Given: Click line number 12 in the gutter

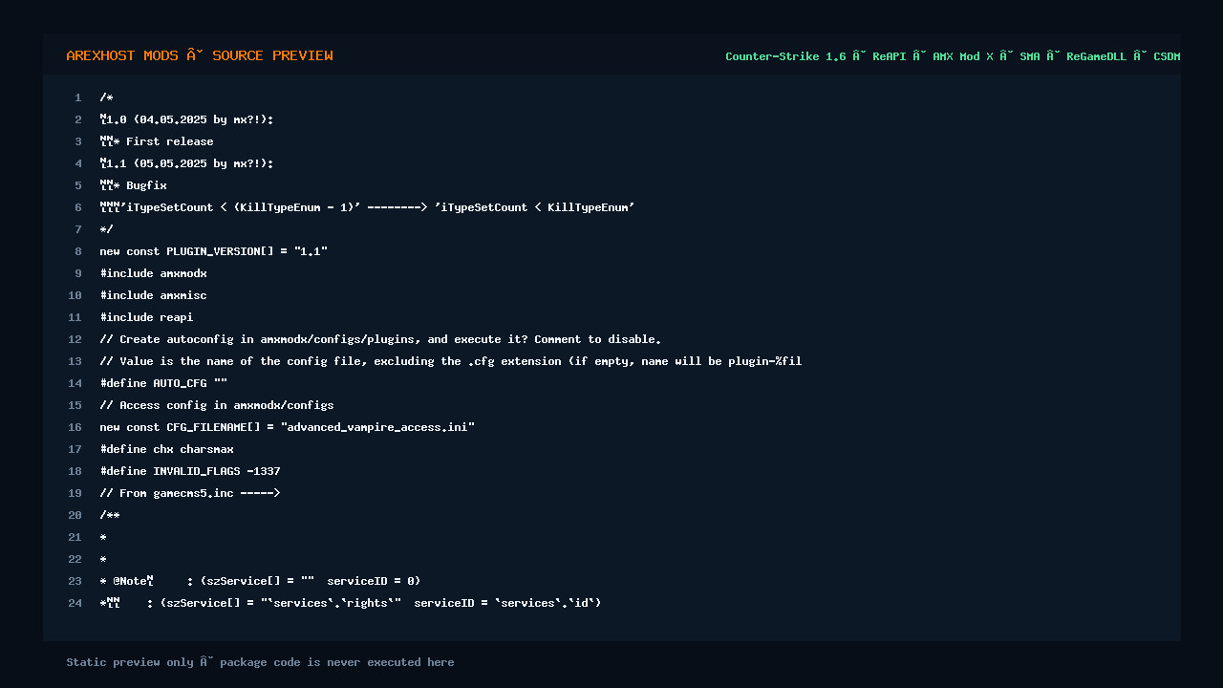Looking at the screenshot, I should point(75,339).
